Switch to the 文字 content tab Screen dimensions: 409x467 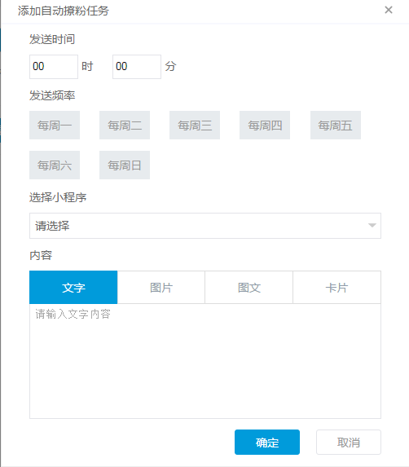click(73, 288)
